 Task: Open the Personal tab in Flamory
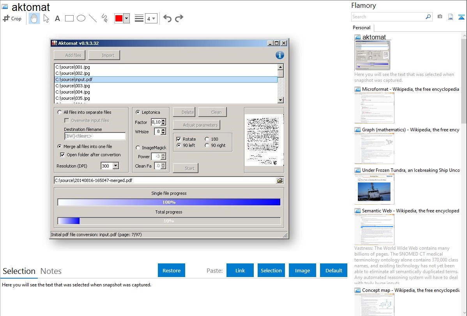click(x=362, y=28)
